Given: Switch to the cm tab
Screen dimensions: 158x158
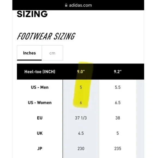Looking at the screenshot, I should click(x=52, y=53).
